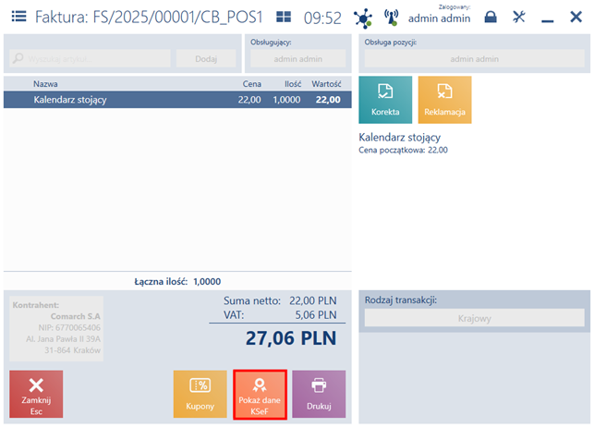Open the Kupony button
Screen dimensions: 594x428
point(200,395)
